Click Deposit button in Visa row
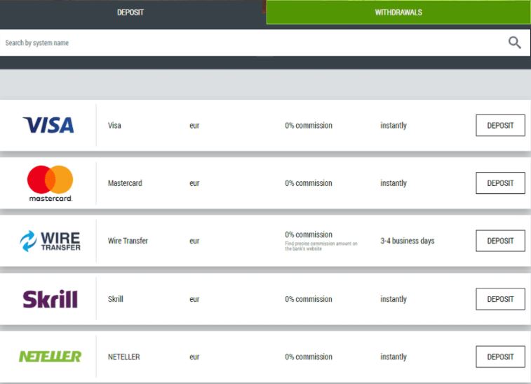This screenshot has height=384, width=531. coord(500,126)
